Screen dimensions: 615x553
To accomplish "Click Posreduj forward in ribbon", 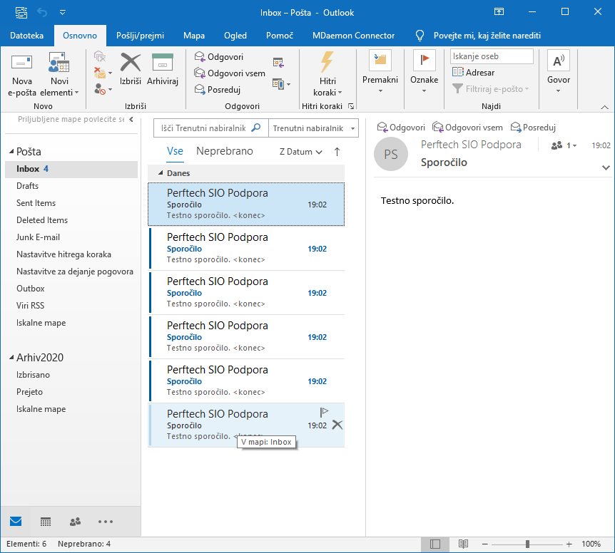I will 218,90.
